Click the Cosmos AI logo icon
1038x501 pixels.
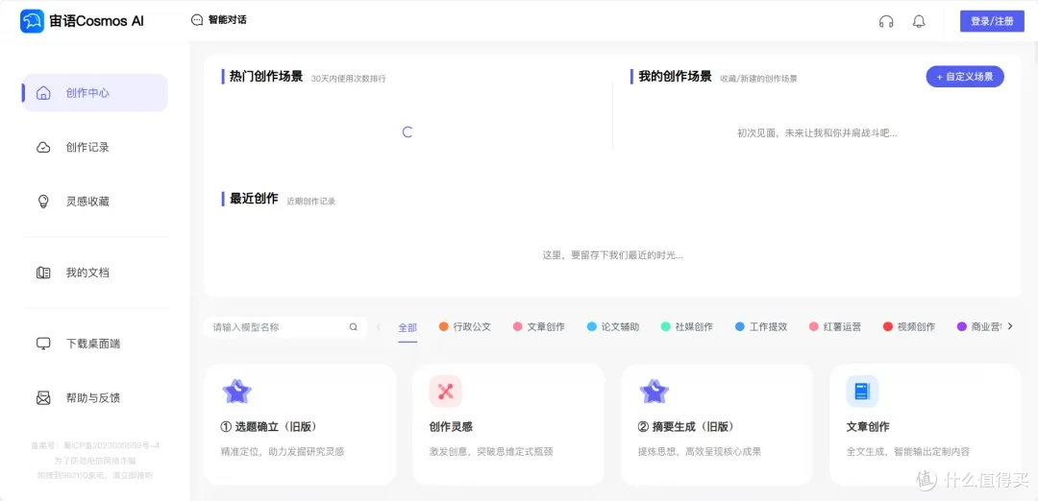click(x=32, y=21)
